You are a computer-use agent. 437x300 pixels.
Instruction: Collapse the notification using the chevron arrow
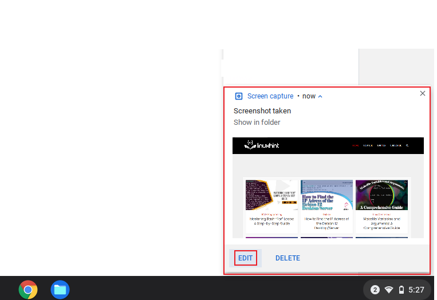pos(320,96)
